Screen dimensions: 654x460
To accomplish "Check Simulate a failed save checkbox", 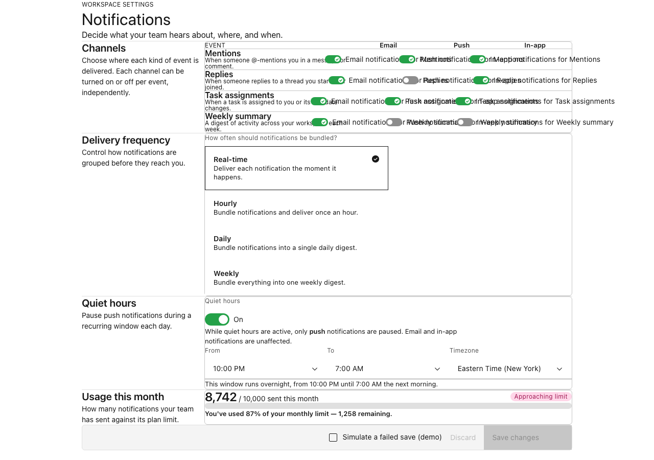I will pyautogui.click(x=333, y=438).
